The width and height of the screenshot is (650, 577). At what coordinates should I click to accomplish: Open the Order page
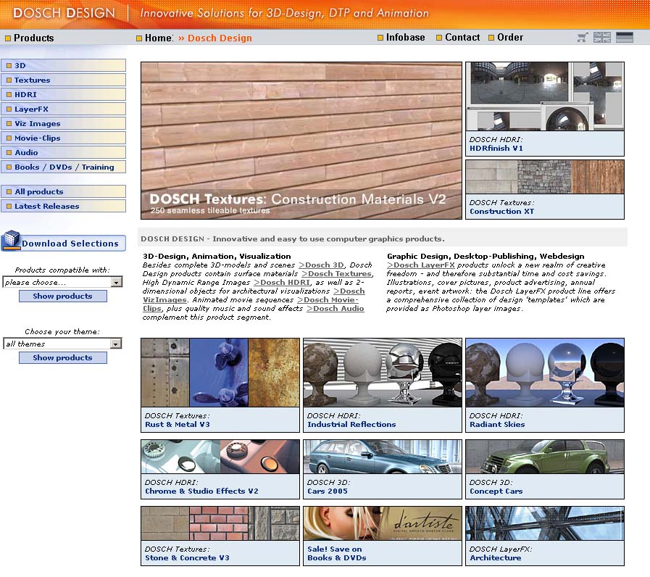tap(510, 38)
